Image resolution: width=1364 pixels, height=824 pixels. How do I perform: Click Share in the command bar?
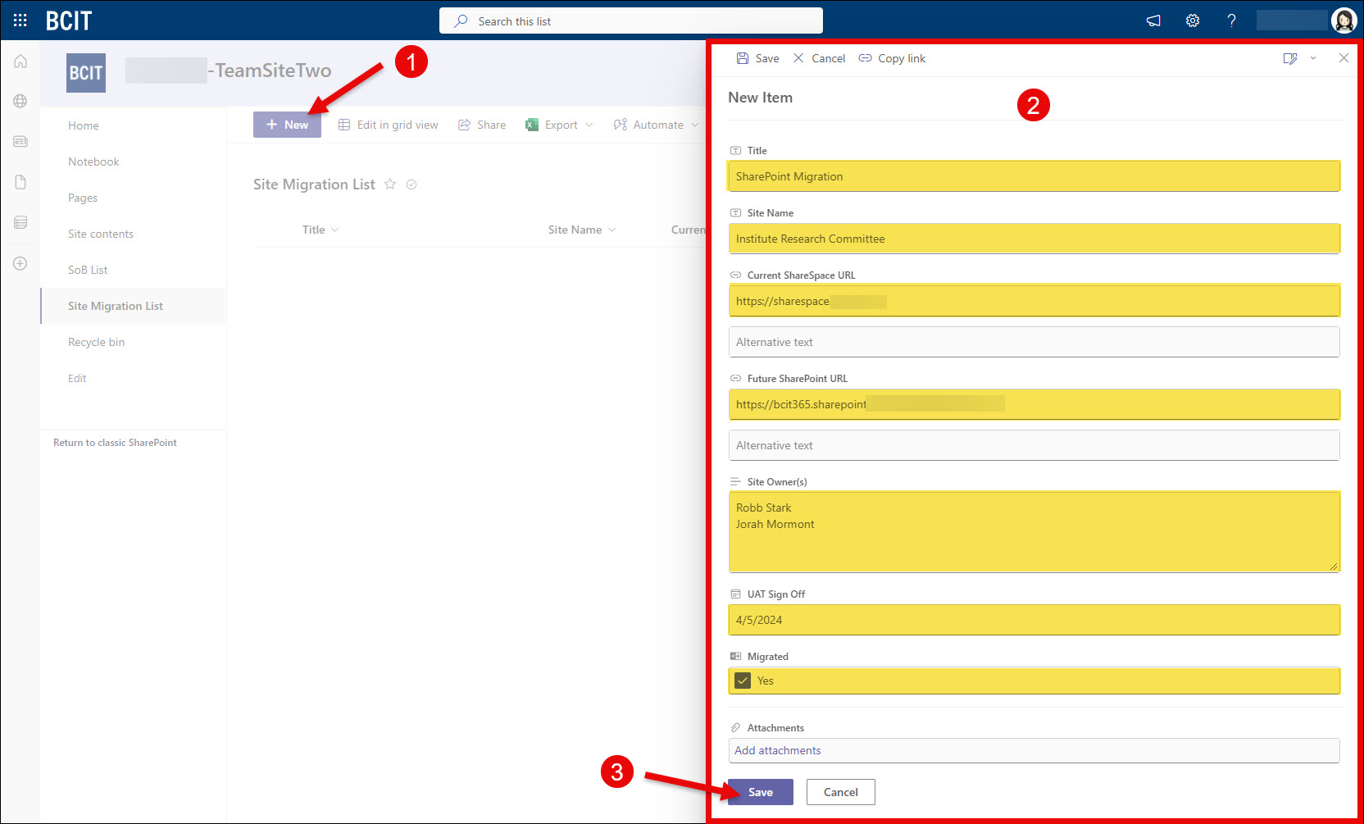click(482, 125)
